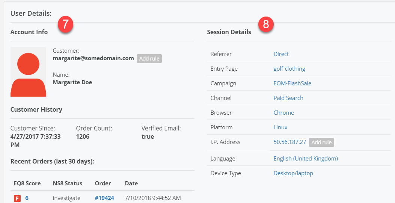Open the EQ8 score 6 link
Viewport: 395px width, 203px height.
pos(27,198)
